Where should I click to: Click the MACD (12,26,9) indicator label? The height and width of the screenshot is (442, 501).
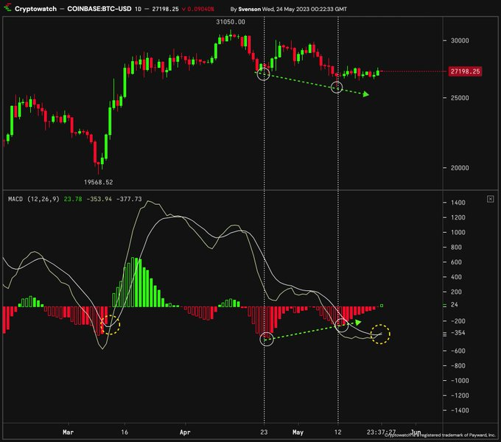pyautogui.click(x=34, y=199)
